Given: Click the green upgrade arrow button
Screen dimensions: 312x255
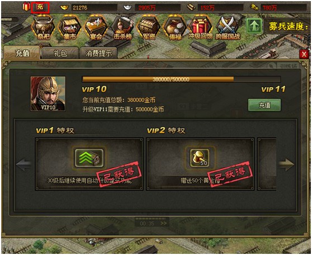Looking at the screenshot, I should pyautogui.click(x=254, y=26).
